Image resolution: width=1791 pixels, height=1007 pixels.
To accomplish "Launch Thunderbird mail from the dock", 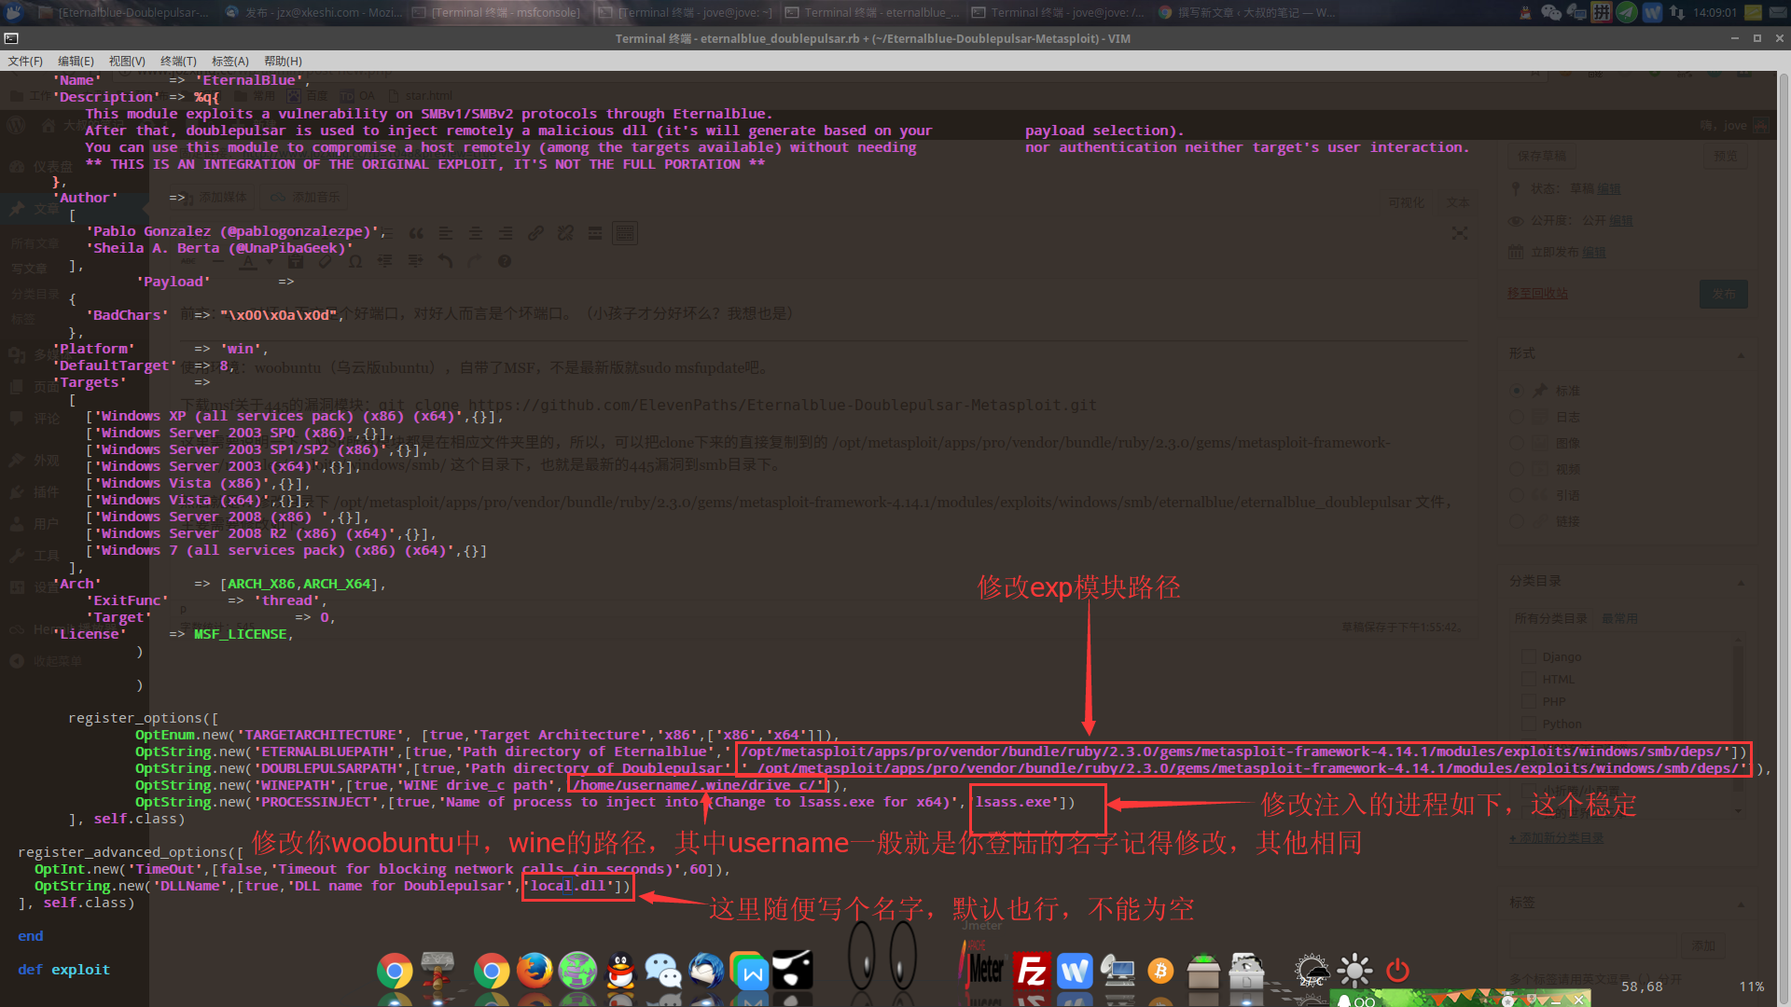I will (706, 971).
